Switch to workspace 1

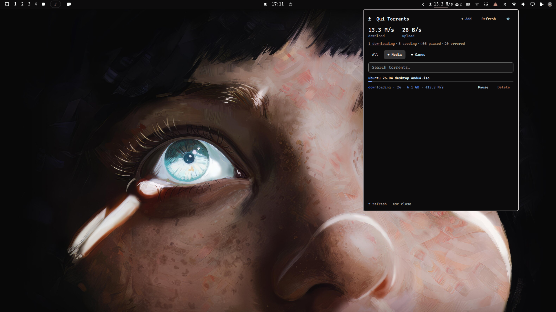[15, 4]
